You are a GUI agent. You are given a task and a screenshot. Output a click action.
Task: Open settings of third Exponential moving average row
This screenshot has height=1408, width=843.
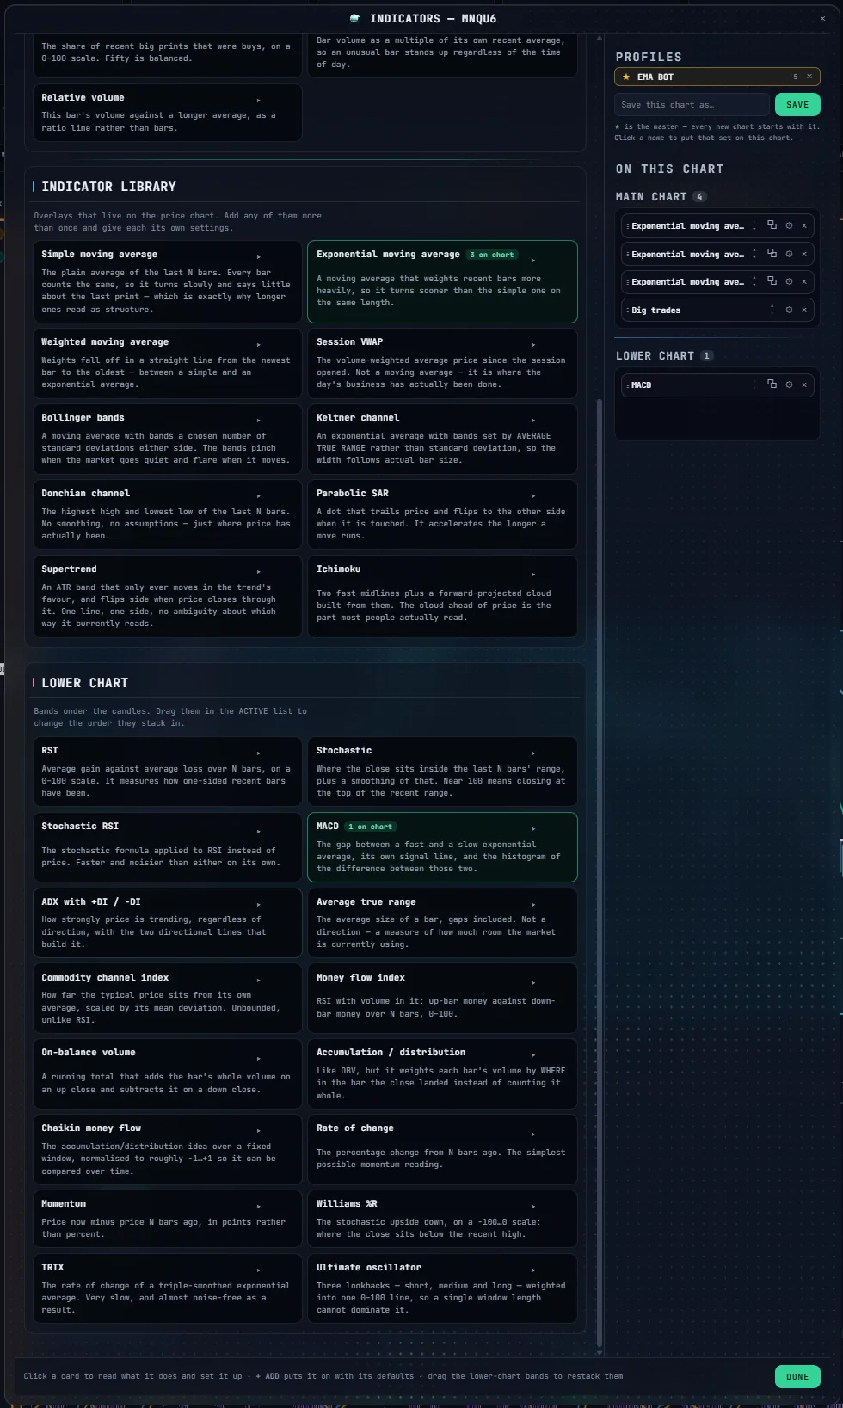(x=789, y=281)
